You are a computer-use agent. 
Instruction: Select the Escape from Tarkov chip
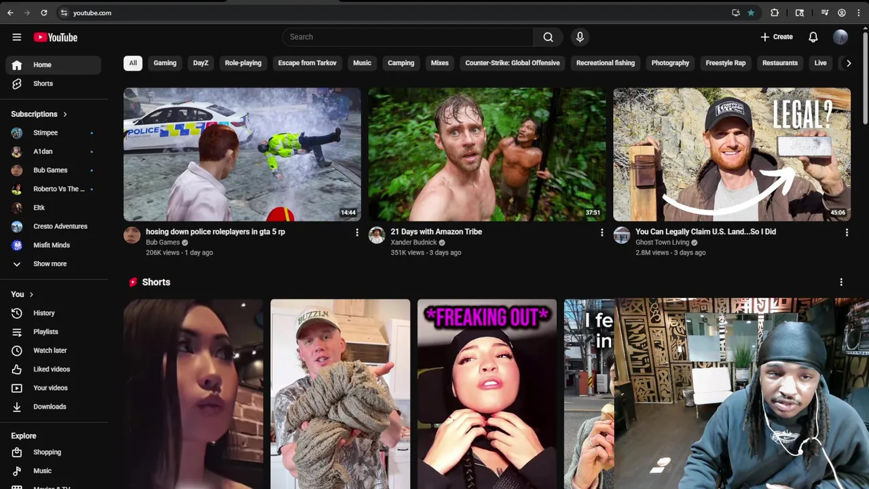[307, 63]
